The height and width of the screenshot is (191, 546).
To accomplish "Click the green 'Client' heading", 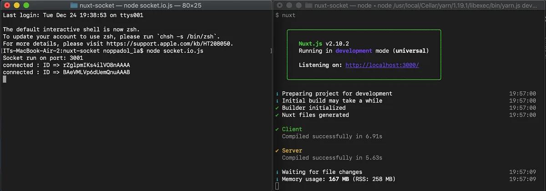I will tap(292, 129).
